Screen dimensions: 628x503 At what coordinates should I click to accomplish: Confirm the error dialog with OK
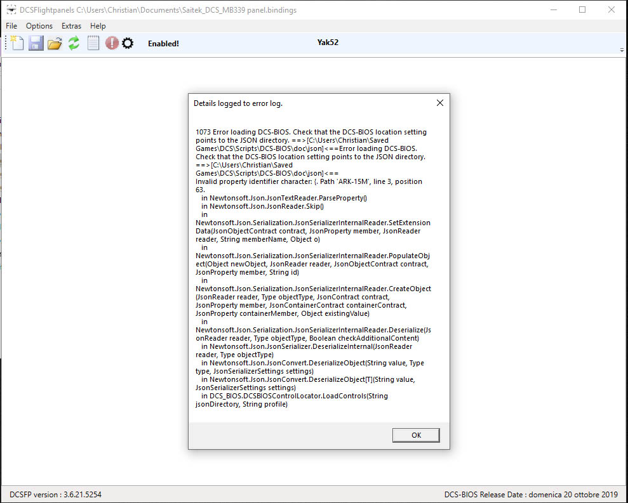coord(416,435)
